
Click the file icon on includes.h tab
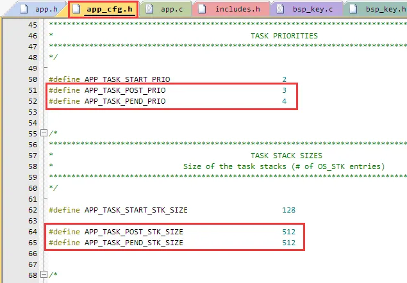(204, 9)
